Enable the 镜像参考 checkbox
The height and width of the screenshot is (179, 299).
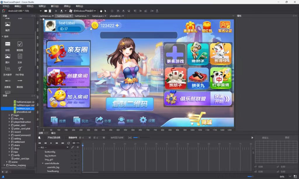67,137
